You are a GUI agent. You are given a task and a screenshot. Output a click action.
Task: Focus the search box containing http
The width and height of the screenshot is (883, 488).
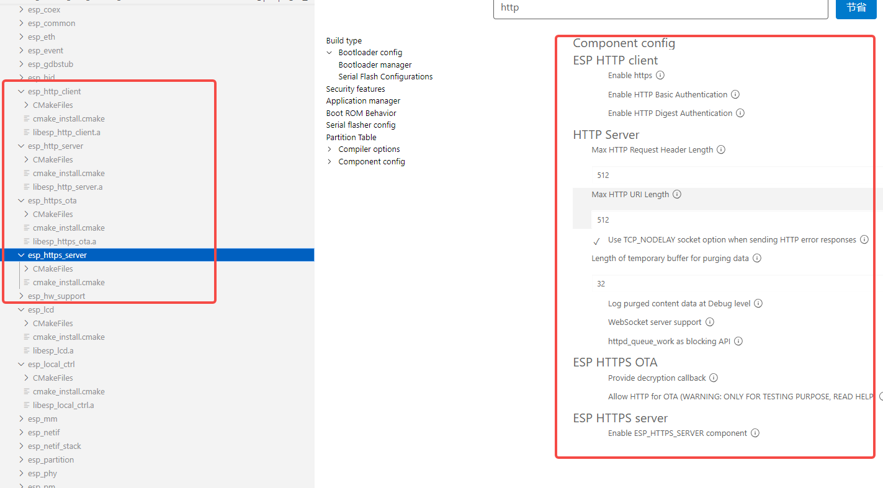tap(660, 8)
